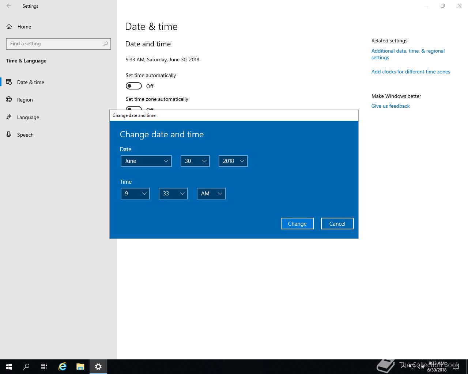
Task: Open the day dropdown showing 30
Action: click(x=195, y=161)
